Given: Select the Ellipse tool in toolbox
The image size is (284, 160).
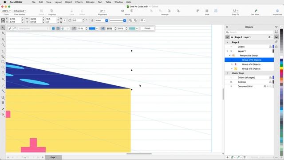Looking at the screenshot, I should click(x=3, y=67).
